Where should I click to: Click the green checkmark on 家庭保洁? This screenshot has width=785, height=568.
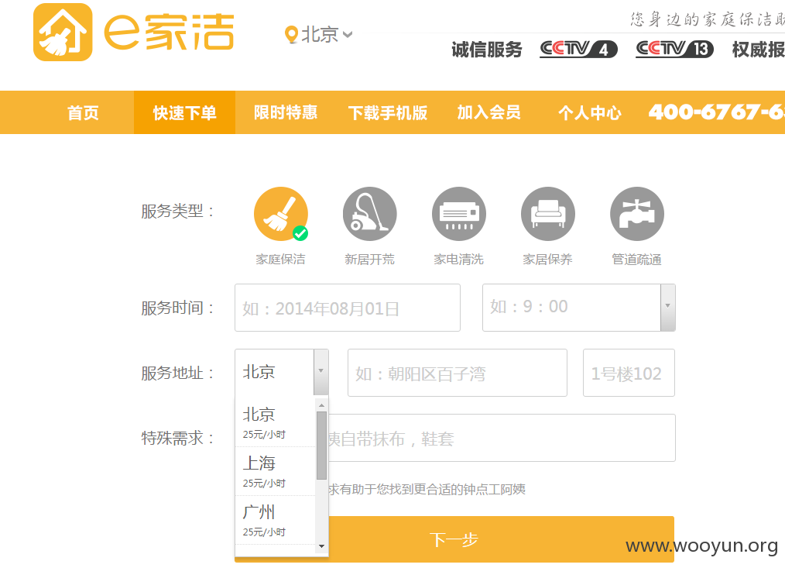(x=300, y=233)
